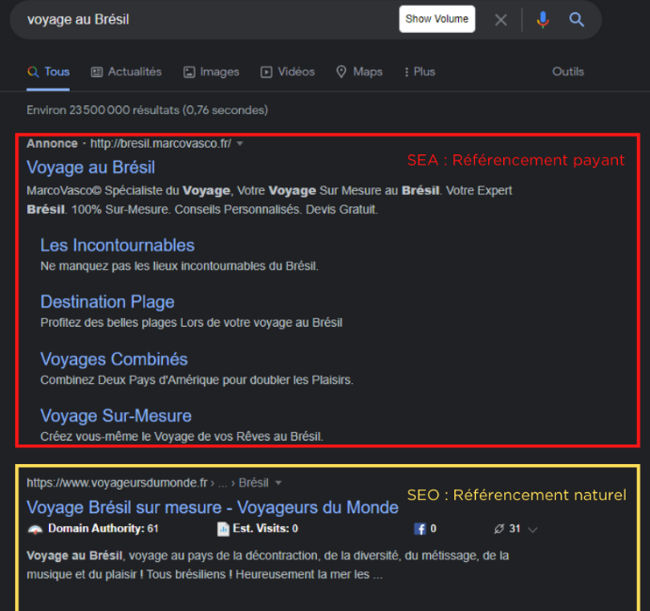Switch to the Images tab
This screenshot has height=611, width=650.
[x=212, y=72]
